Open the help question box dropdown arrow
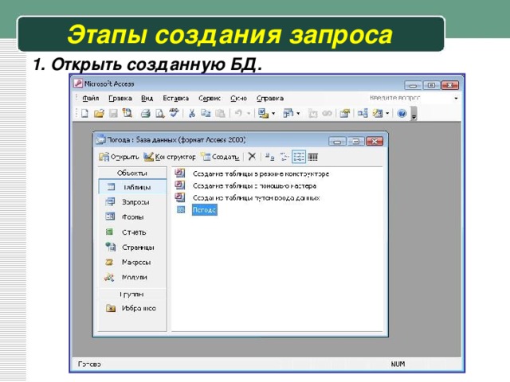510x382 pixels. tap(456, 98)
